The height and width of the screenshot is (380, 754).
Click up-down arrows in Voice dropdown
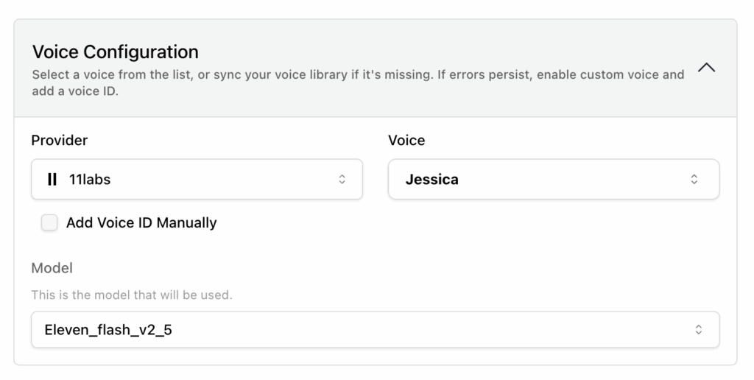(x=694, y=179)
